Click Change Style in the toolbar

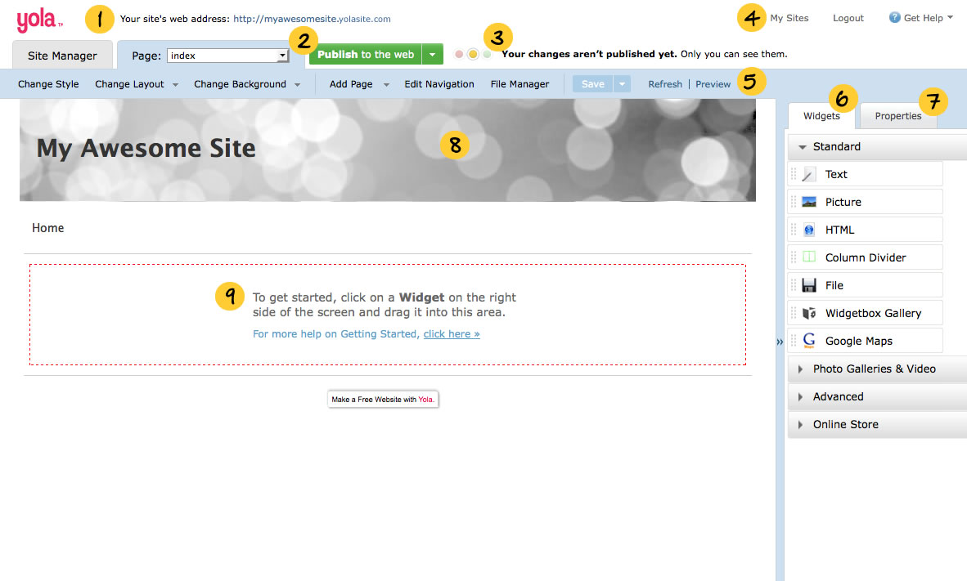point(48,84)
